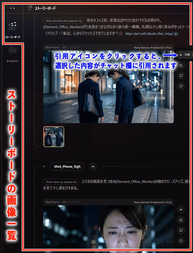
Task: Open the ストーリーボード sidebar tab
Action: (x=13, y=30)
